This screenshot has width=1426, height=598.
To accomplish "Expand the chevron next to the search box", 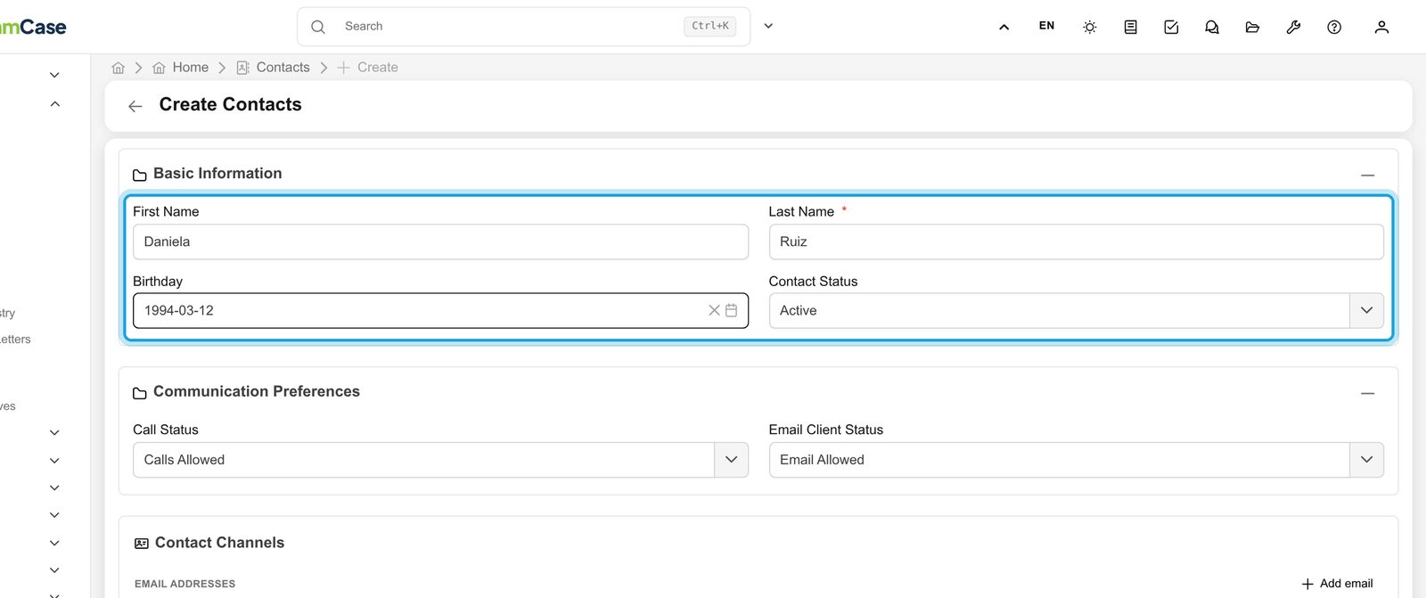I will (768, 26).
